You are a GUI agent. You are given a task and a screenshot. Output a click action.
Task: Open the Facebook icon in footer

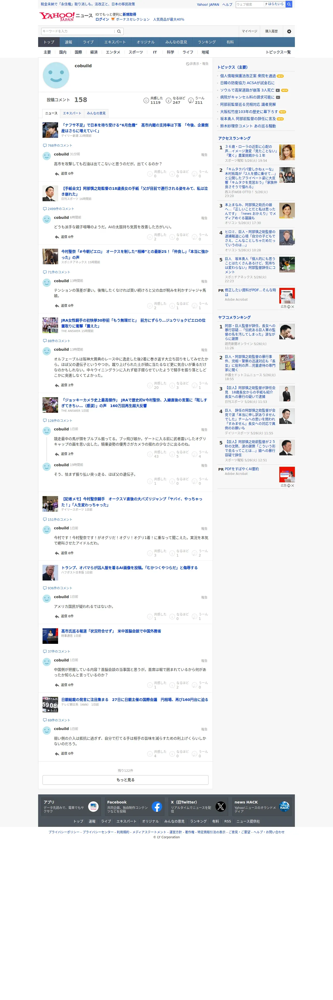157,807
